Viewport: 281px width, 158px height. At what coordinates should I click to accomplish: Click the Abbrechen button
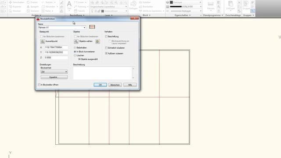tap(115, 85)
